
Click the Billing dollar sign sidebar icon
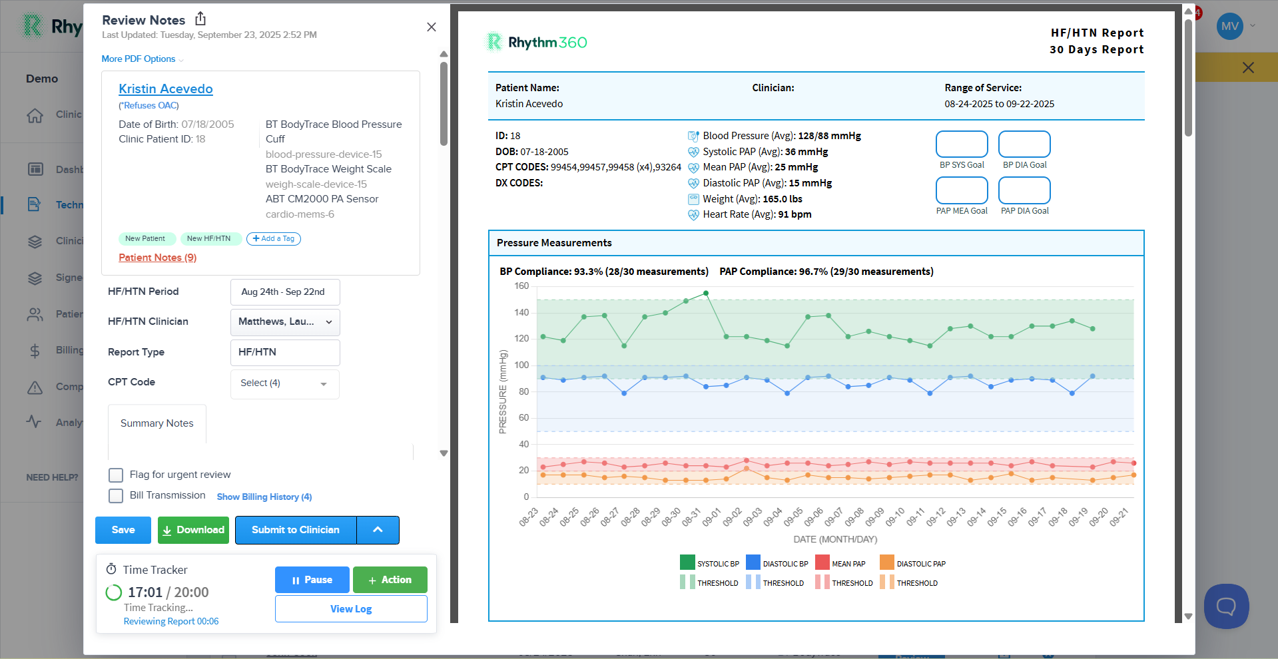click(x=35, y=351)
